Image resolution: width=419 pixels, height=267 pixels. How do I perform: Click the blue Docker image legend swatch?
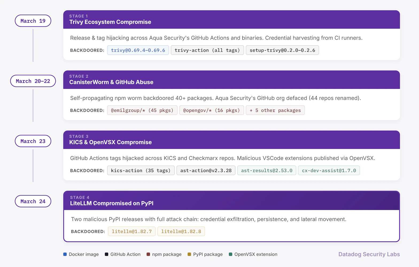click(x=65, y=254)
